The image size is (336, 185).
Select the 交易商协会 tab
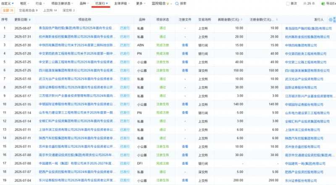pos(28,10)
